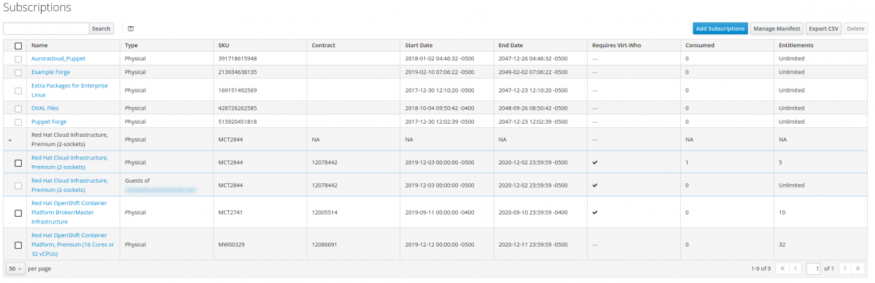875x283 pixels.
Task: Check checkbox for OpenShift Premium 16 Cores row
Action: [18, 244]
